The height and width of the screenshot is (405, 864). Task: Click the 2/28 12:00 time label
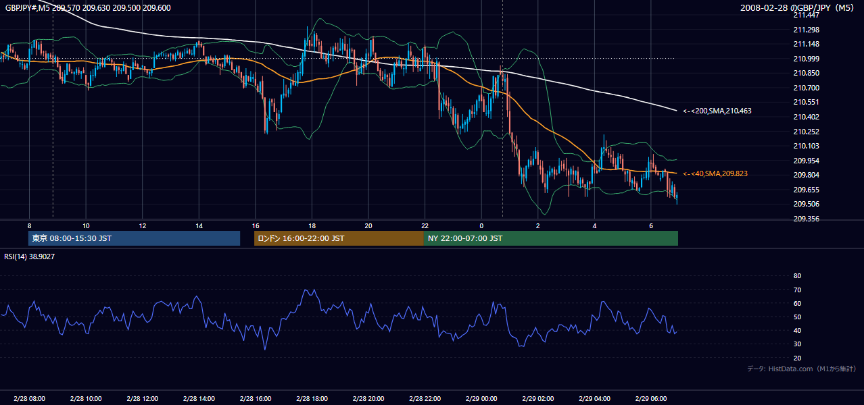click(x=142, y=399)
